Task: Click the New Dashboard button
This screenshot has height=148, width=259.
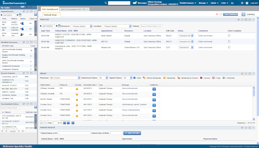Action: click(230, 14)
